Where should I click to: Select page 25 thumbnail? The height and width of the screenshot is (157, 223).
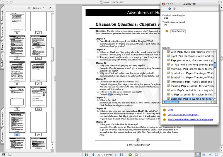pyautogui.click(x=17, y=71)
